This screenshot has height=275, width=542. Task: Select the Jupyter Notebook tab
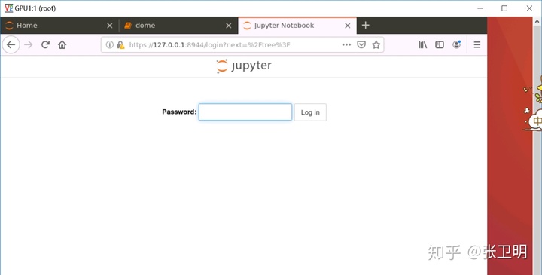pyautogui.click(x=297, y=26)
